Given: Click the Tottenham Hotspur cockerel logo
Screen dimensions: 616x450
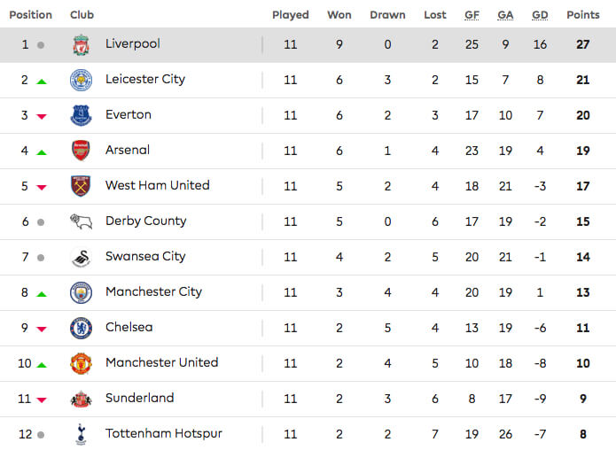Looking at the screenshot, I should (x=81, y=434).
